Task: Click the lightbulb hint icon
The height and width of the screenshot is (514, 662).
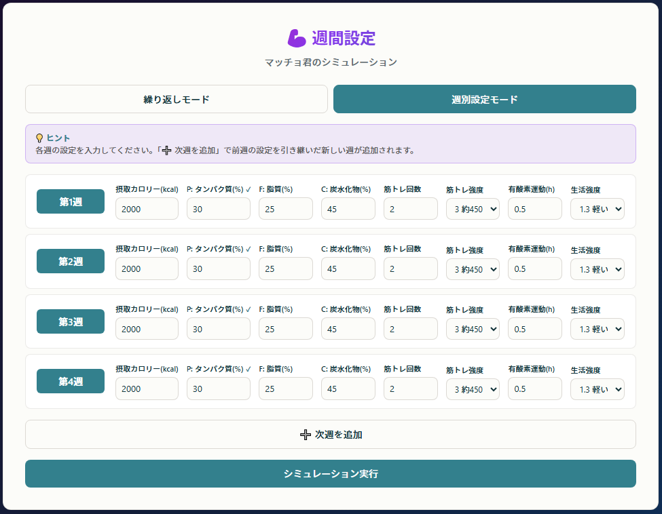Action: [39, 138]
